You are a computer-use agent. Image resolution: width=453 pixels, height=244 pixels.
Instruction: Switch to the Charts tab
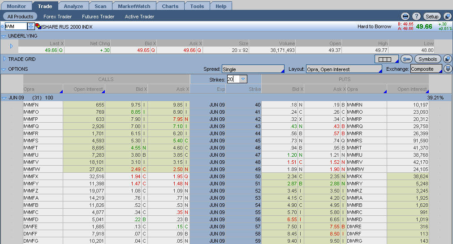[x=170, y=6]
